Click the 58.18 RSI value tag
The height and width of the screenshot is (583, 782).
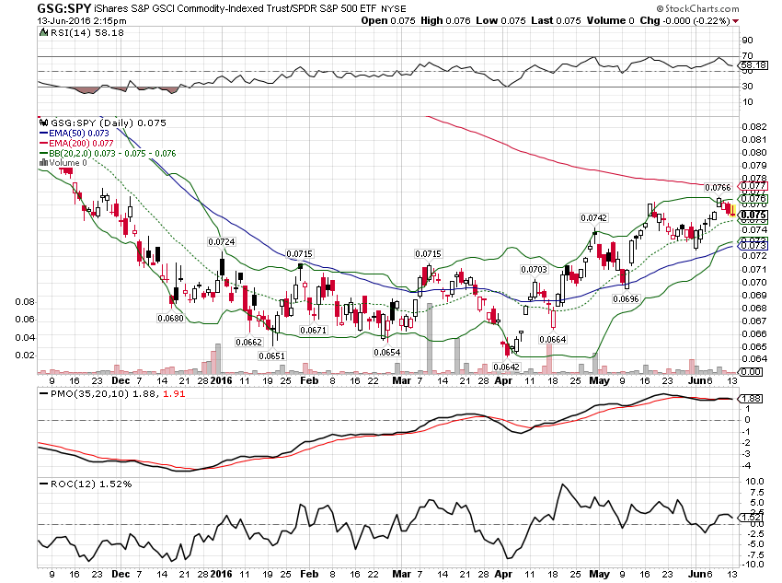click(x=753, y=65)
